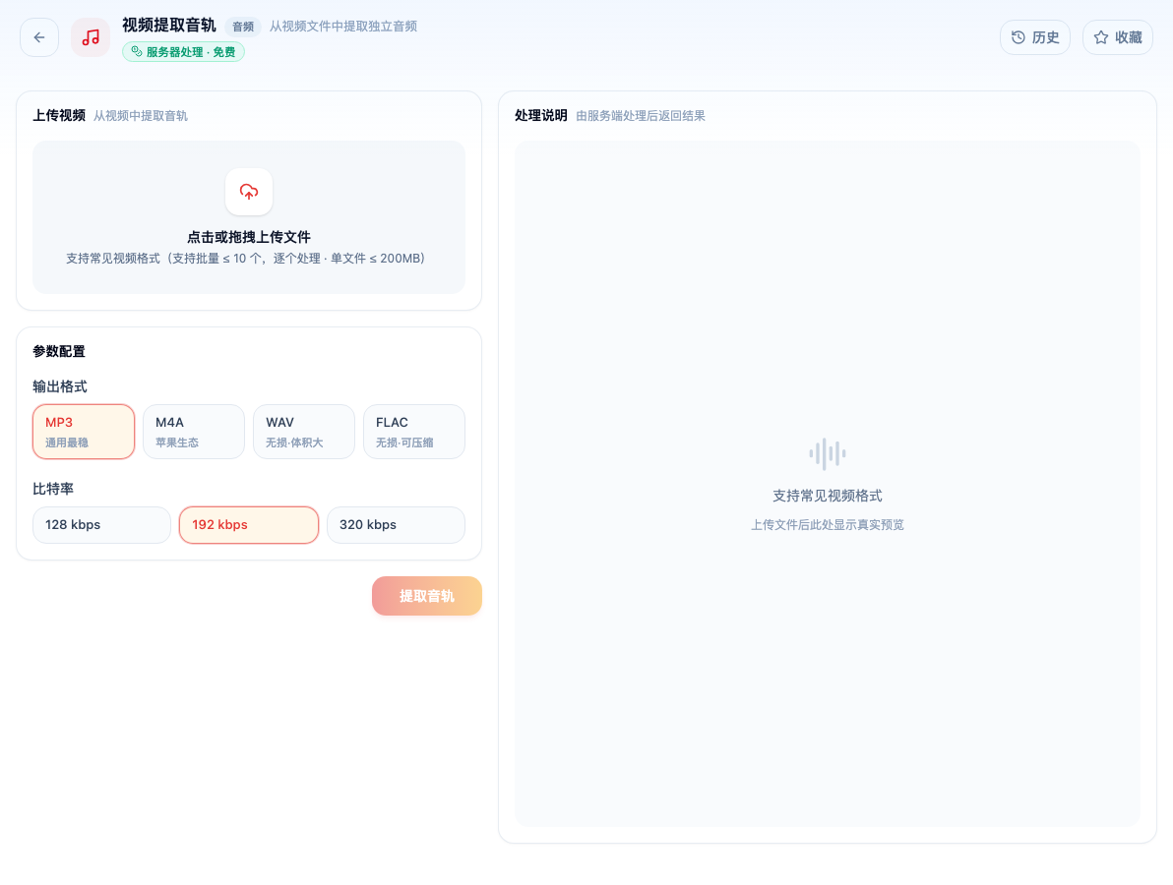Select WAV output format
This screenshot has height=885, width=1173.
pyautogui.click(x=304, y=432)
